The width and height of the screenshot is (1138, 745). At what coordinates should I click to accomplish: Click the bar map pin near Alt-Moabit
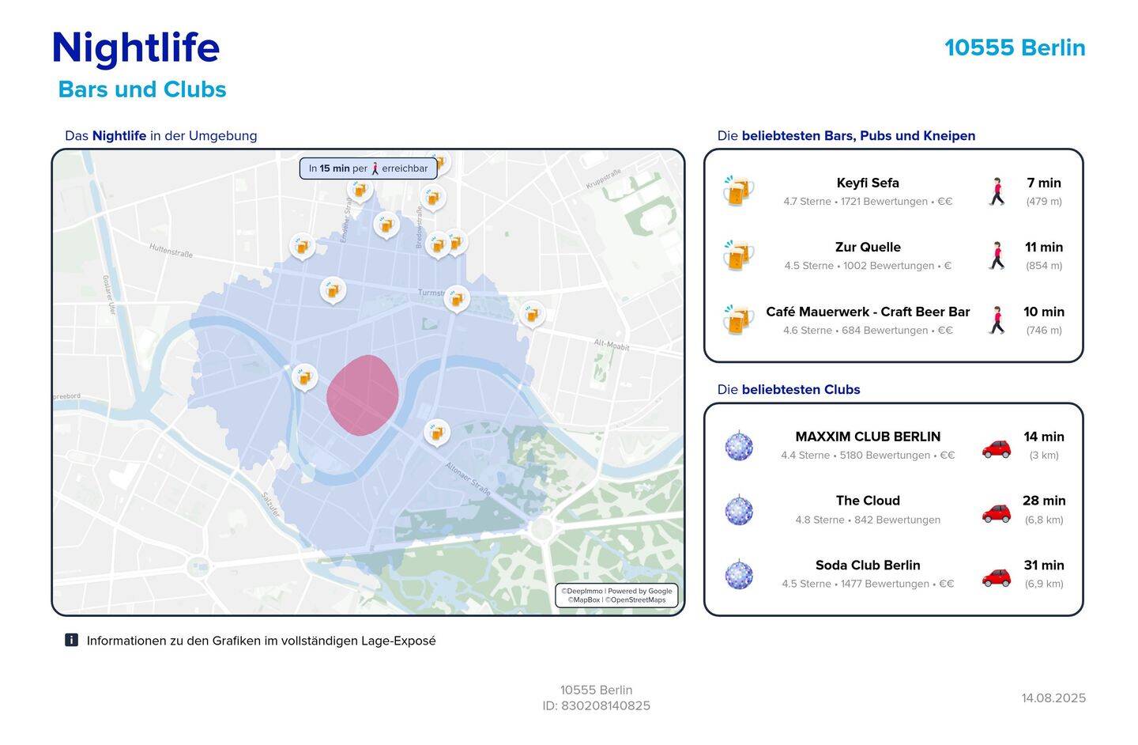532,314
